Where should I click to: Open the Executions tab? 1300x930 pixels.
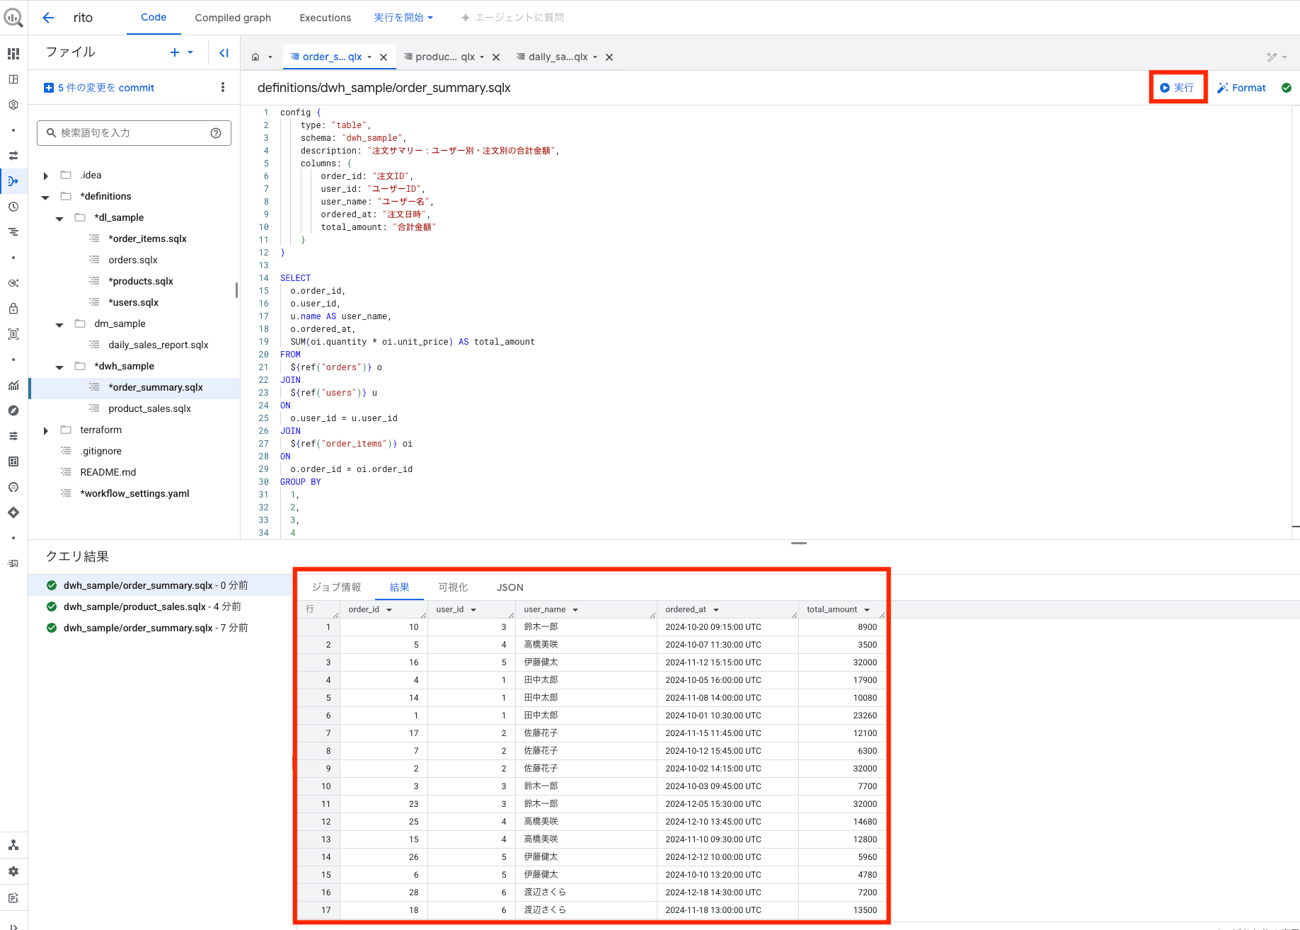pyautogui.click(x=325, y=18)
